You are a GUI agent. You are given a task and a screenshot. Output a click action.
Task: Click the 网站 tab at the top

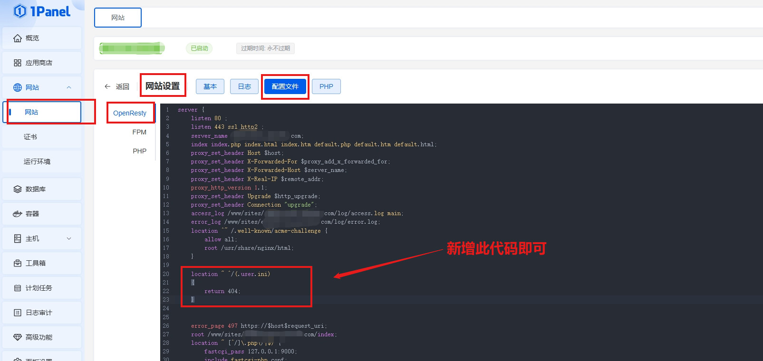(x=118, y=18)
